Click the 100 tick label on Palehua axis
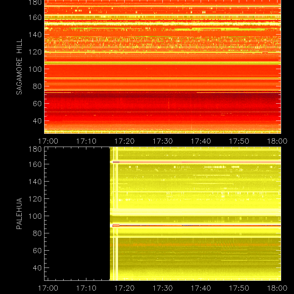The image size is (294, 294). (35, 216)
